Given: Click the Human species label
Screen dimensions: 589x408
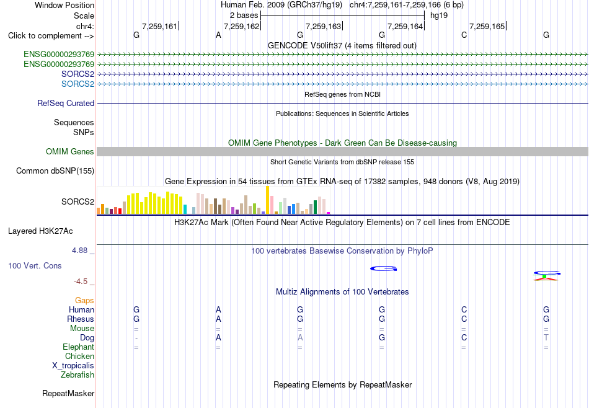Looking at the screenshot, I should (x=81, y=310).
